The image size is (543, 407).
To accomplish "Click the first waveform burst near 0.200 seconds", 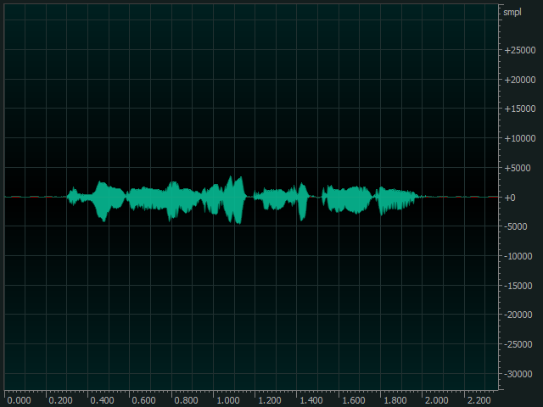I will click(x=74, y=196).
